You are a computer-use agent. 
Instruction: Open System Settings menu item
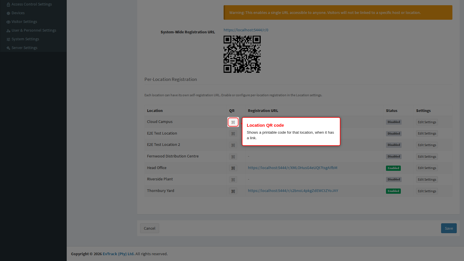pos(25,39)
